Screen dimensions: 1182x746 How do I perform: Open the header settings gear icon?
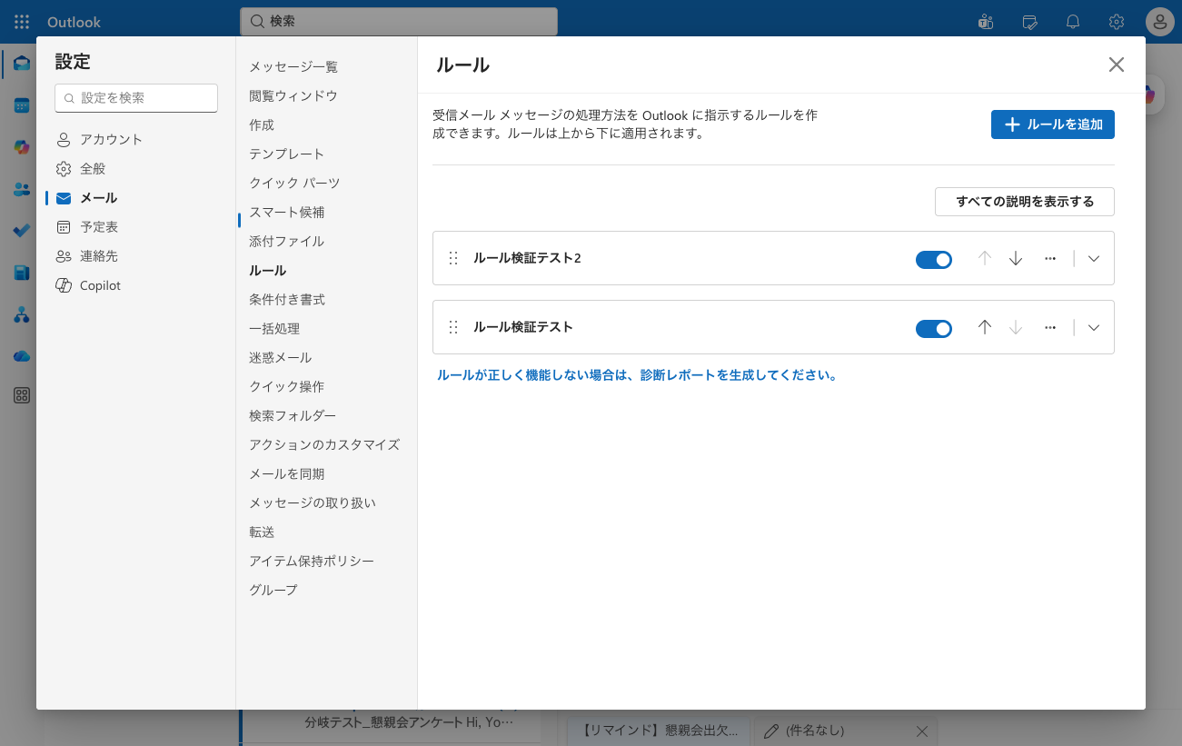click(1117, 22)
